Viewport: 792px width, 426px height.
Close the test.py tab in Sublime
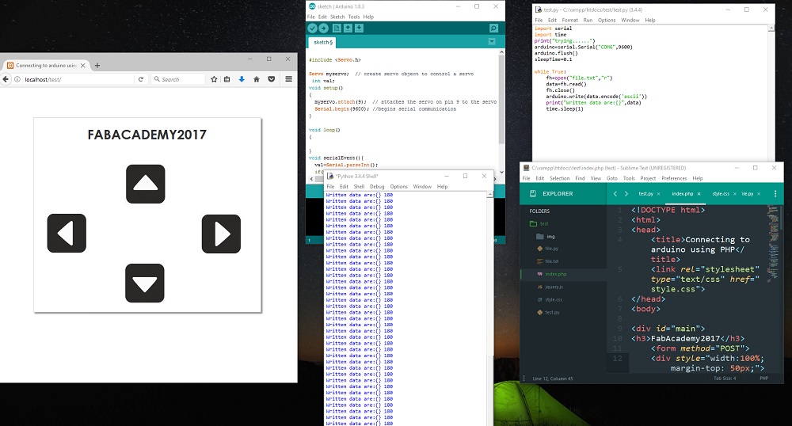(x=658, y=194)
